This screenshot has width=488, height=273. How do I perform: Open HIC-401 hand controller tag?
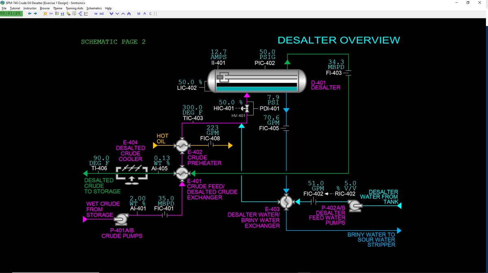point(224,108)
